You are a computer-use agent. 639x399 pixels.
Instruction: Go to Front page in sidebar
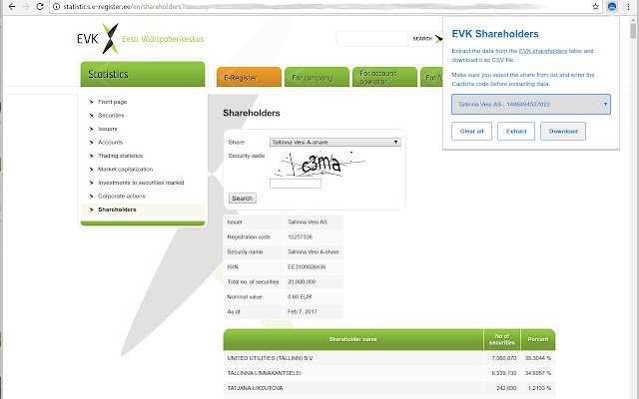(x=113, y=102)
